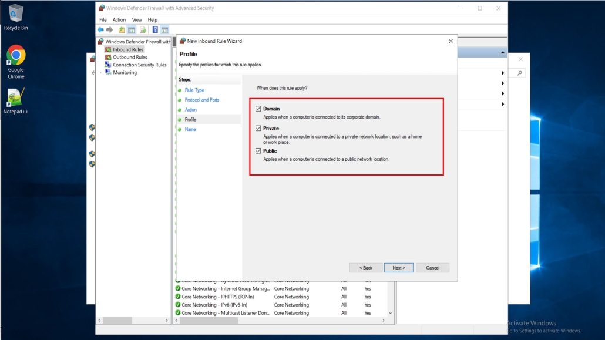This screenshot has height=340, width=605.
Task: Open Help via blue question-mark icon
Action: (x=155, y=30)
